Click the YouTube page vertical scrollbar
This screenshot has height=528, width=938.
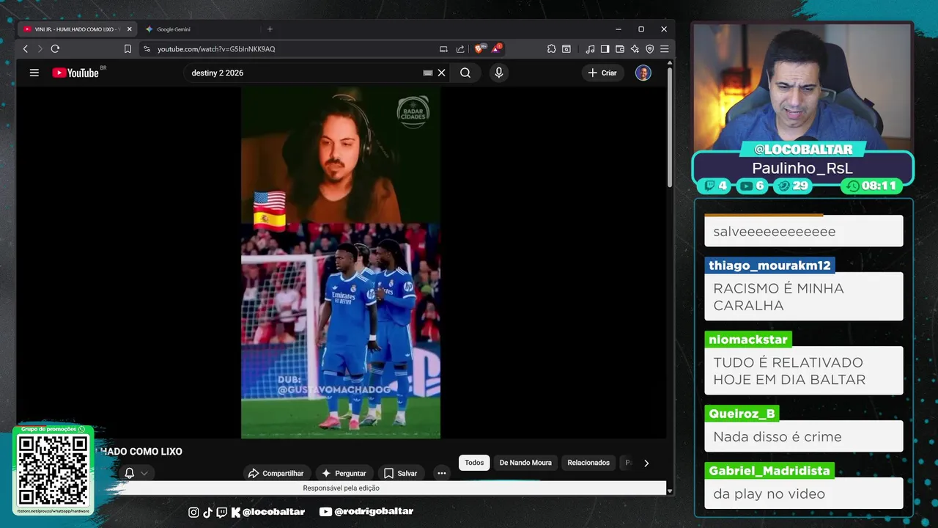coord(670,128)
